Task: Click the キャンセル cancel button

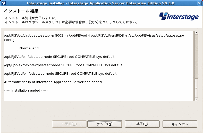Action: pyautogui.click(x=180, y=124)
